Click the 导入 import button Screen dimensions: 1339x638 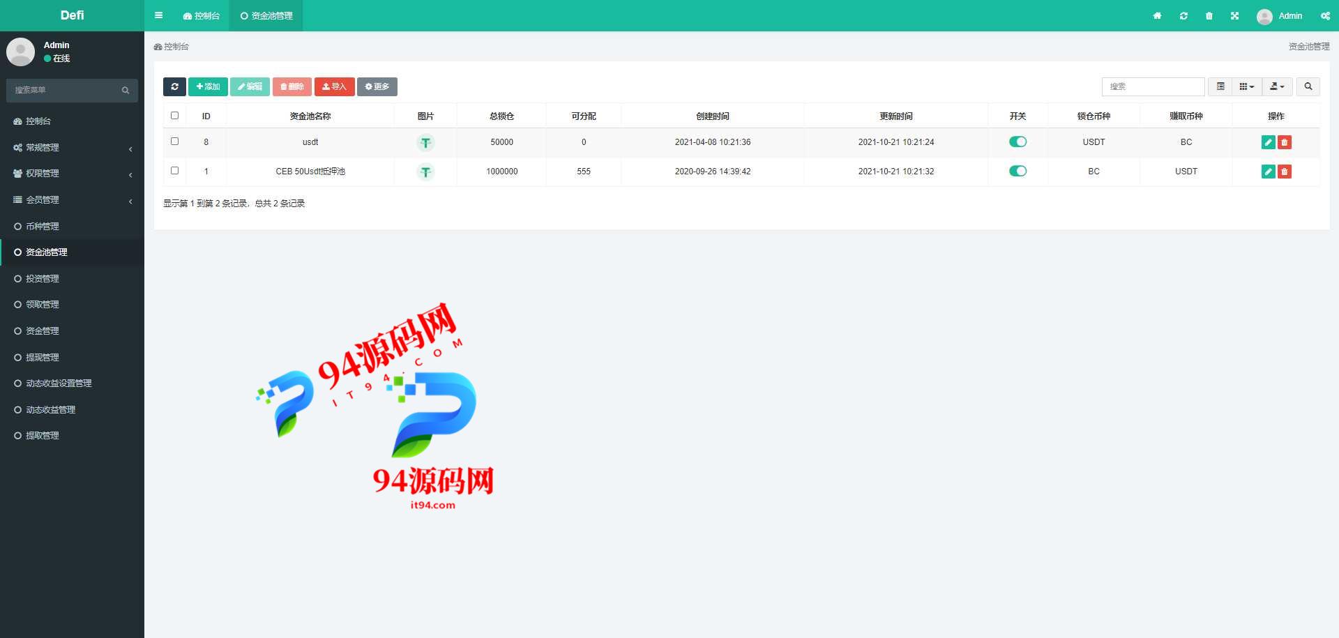coord(334,86)
